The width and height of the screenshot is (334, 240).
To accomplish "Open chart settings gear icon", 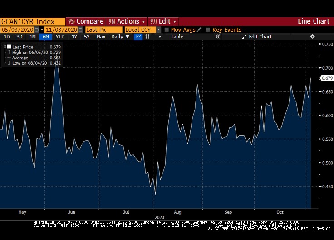I will (x=312, y=37).
